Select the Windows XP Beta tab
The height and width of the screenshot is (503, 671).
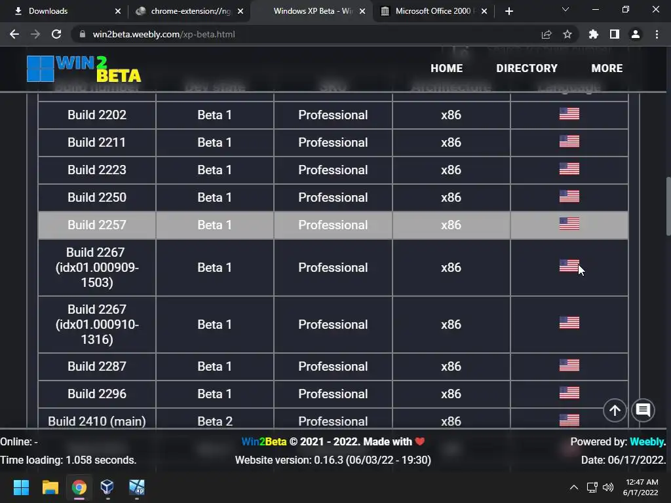313,11
